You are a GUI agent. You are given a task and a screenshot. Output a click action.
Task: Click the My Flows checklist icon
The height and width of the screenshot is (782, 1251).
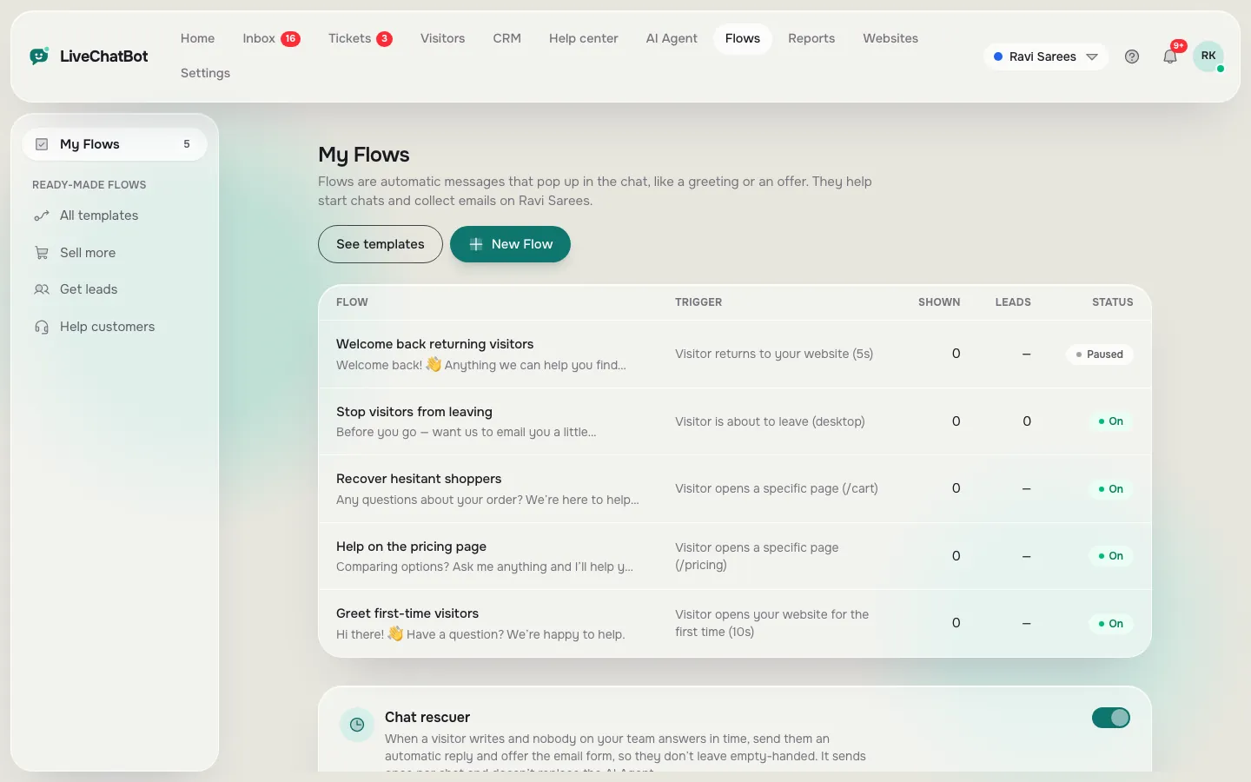point(42,144)
